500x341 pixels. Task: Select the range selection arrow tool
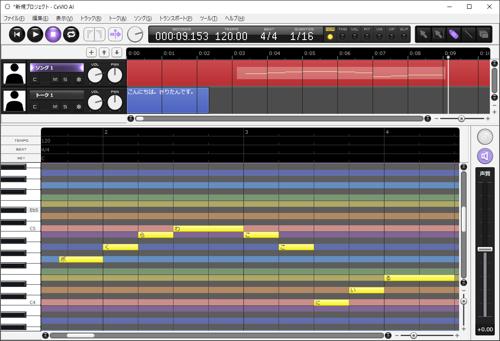(439, 34)
